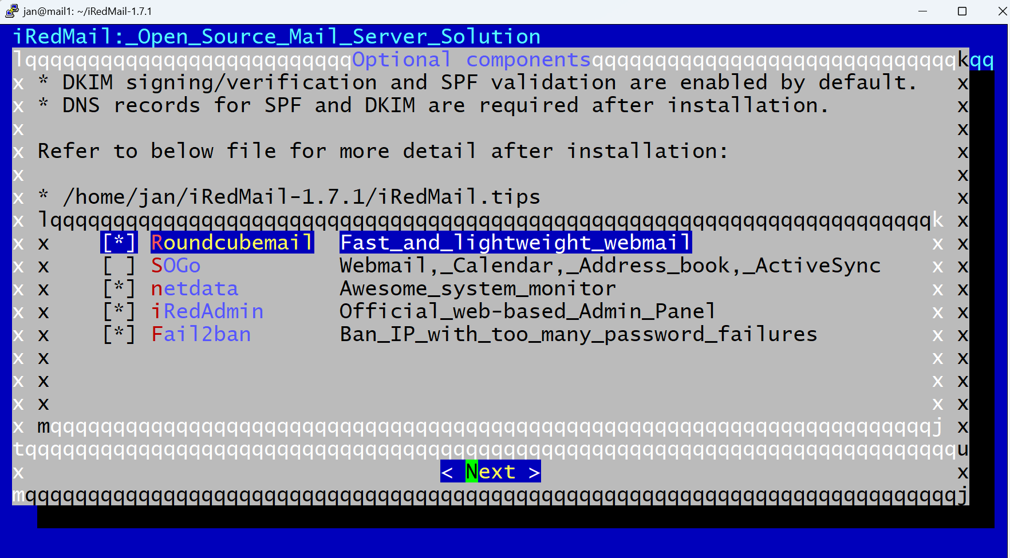
Task: Click the 'Ban_IP_with_too_many_password_failures' description
Action: [579, 334]
